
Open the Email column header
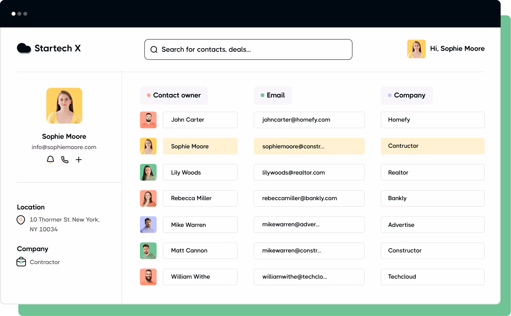tap(273, 95)
